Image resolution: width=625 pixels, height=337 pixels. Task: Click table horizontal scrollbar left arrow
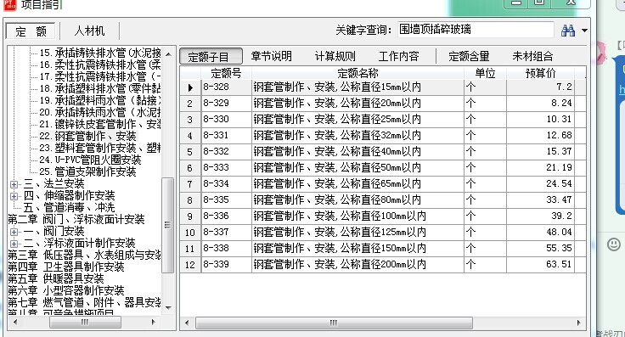point(187,323)
